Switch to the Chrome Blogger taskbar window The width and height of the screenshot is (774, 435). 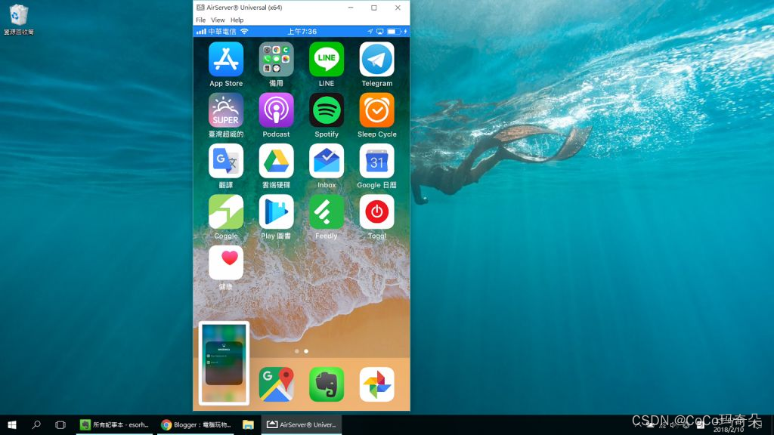click(197, 424)
